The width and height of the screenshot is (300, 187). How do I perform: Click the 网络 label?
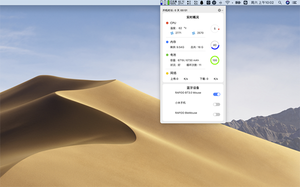click(x=173, y=73)
